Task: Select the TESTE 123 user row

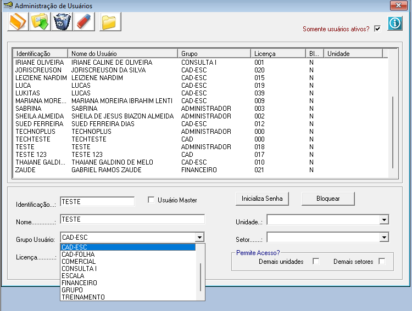Action: click(x=201, y=155)
